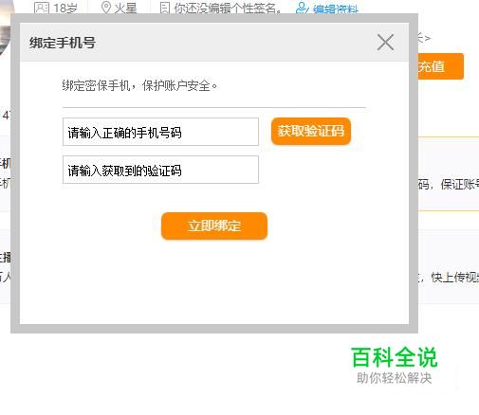Select the text 绑定密保手机，保护账户安全。
Image resolution: width=479 pixels, height=415 pixels.
coord(139,85)
